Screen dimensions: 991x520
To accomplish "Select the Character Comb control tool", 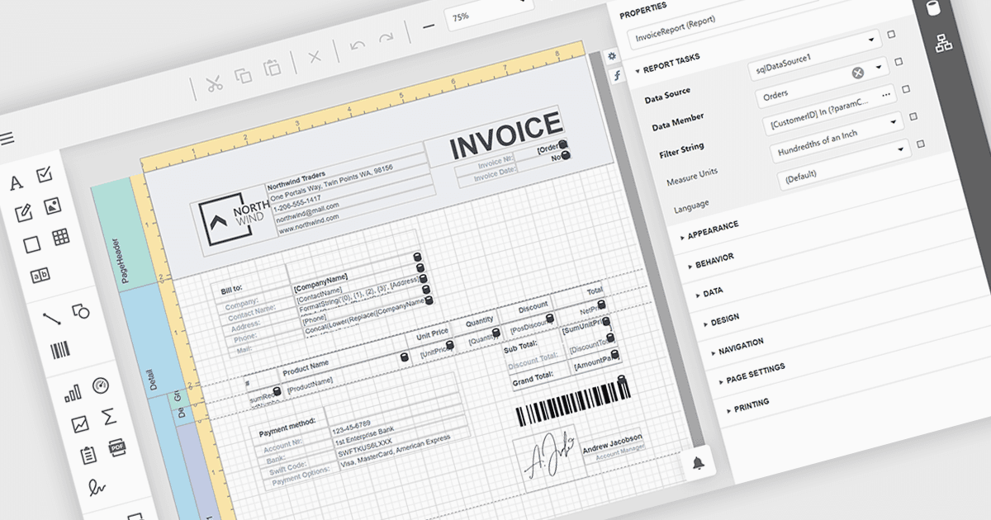I will tap(40, 276).
